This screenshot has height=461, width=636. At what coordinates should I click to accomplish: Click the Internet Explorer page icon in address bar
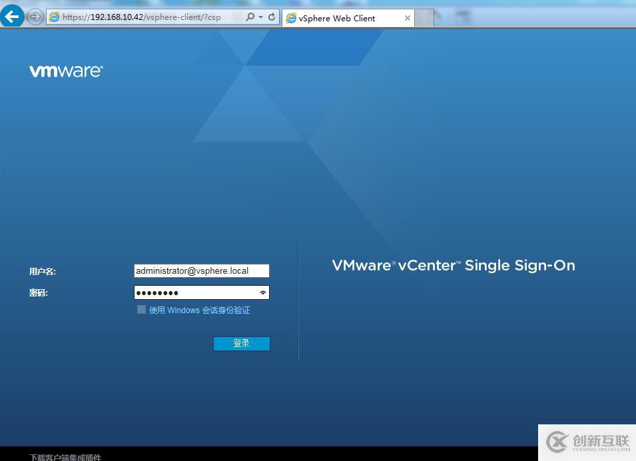coord(54,17)
